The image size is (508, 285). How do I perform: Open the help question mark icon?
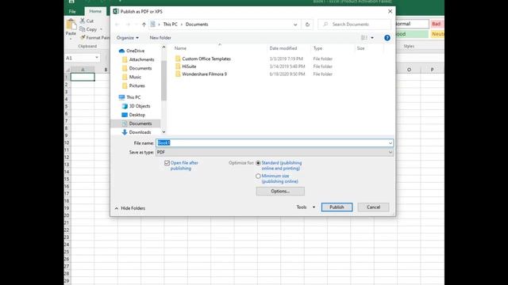[387, 38]
